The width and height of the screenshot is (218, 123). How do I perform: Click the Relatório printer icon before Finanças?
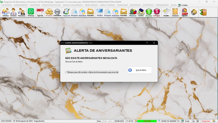click(116, 12)
